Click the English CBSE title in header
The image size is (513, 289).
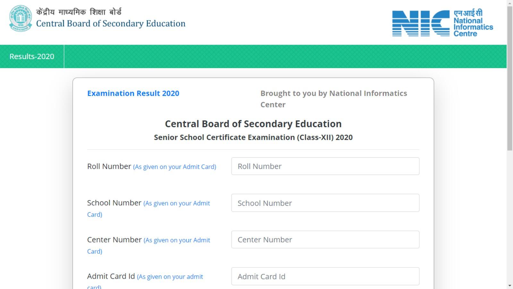pos(111,24)
